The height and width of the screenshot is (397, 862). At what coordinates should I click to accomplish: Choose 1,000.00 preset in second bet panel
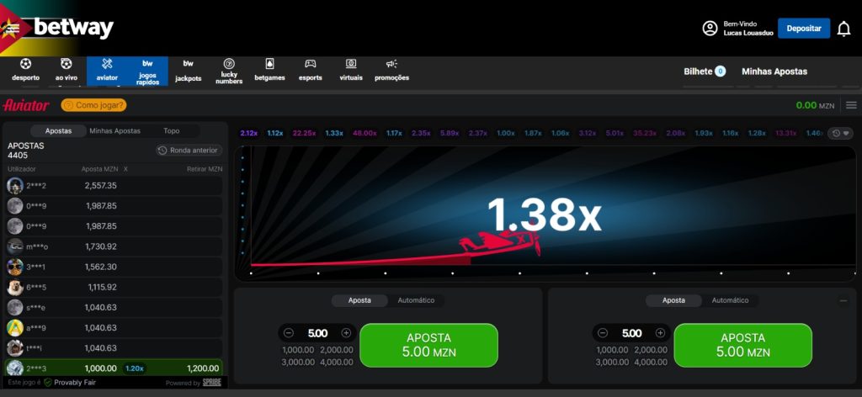612,350
